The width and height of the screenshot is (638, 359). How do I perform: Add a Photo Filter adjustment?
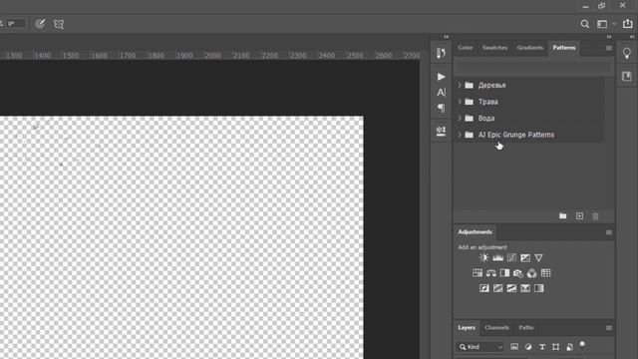(x=518, y=273)
